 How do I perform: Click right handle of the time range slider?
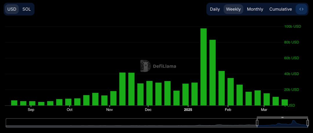[307, 123]
